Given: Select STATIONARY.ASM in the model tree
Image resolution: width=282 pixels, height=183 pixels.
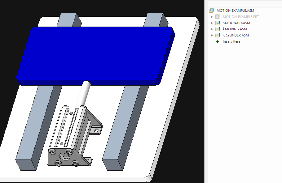Looking at the screenshot, I should (236, 23).
